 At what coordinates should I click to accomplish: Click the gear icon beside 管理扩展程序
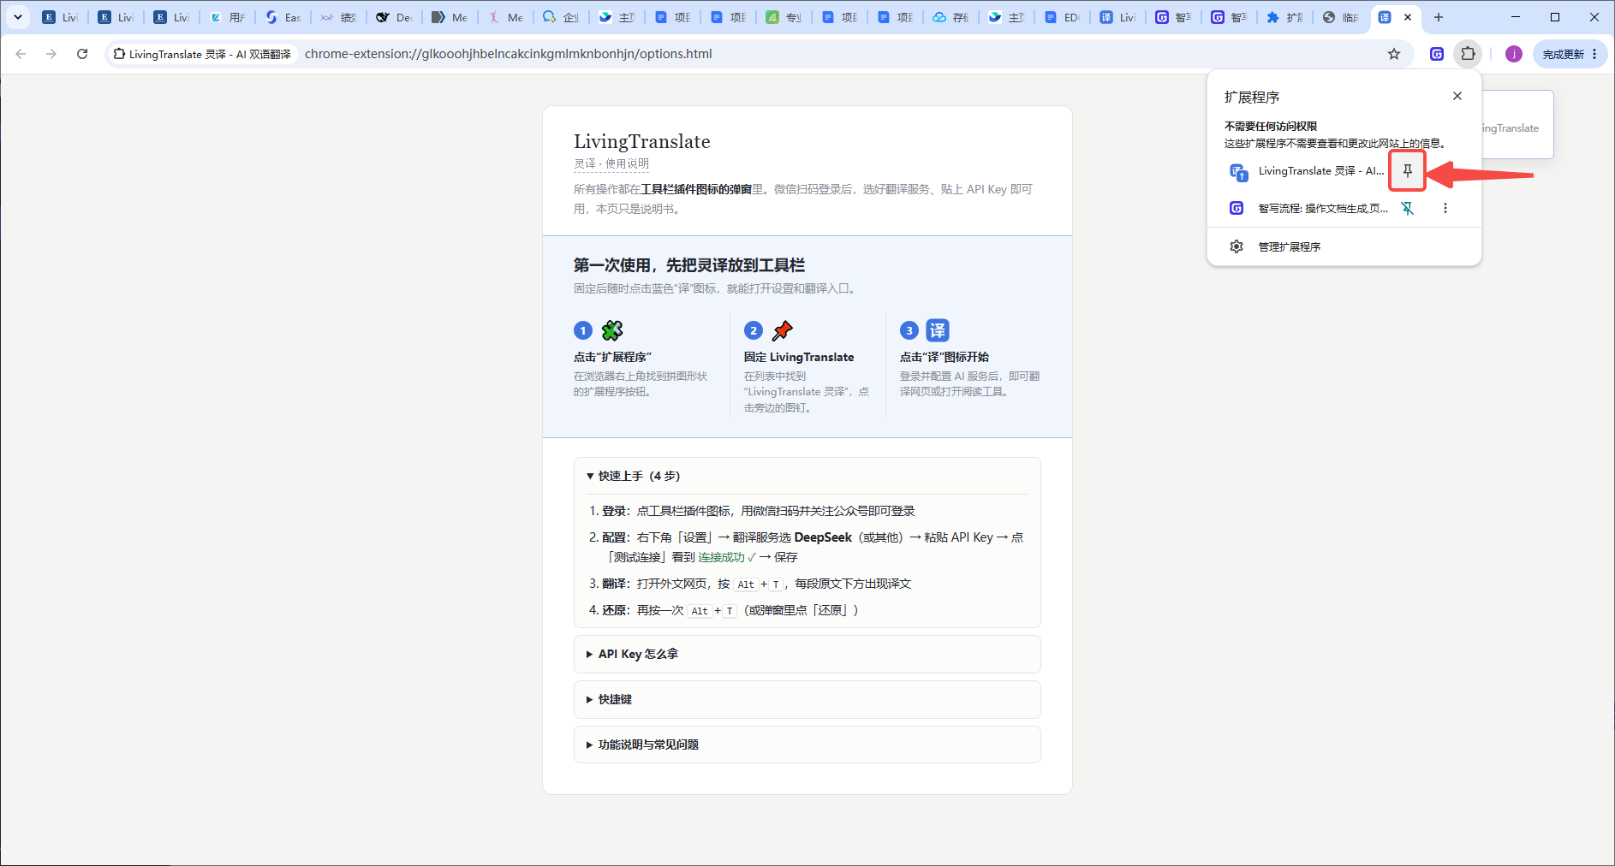[x=1237, y=246]
